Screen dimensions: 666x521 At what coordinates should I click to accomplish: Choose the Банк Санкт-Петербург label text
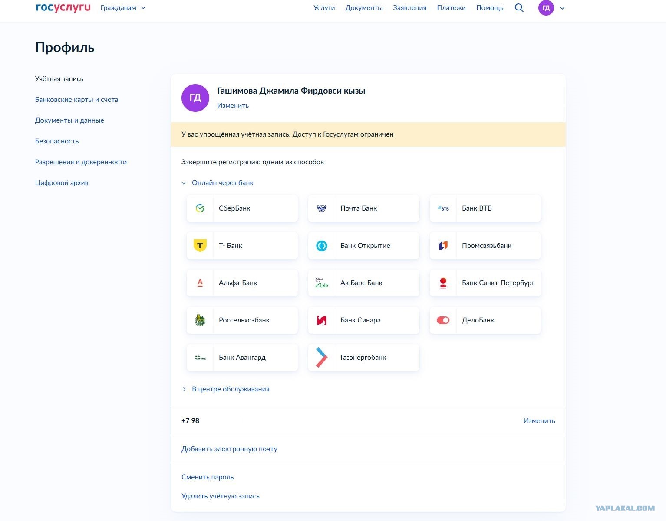point(498,283)
